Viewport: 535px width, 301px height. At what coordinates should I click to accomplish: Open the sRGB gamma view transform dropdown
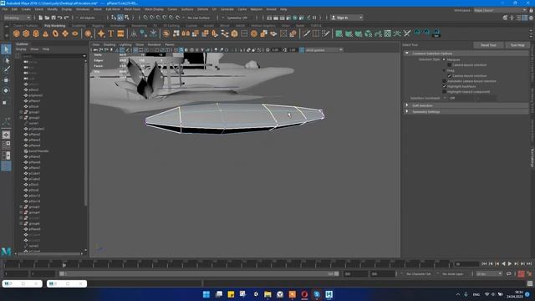[324, 50]
